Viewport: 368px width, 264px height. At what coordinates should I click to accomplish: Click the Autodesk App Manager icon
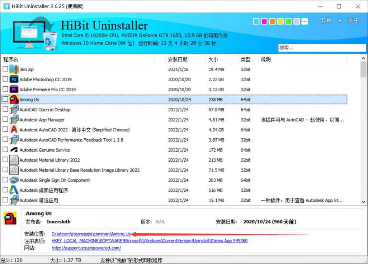[14, 120]
